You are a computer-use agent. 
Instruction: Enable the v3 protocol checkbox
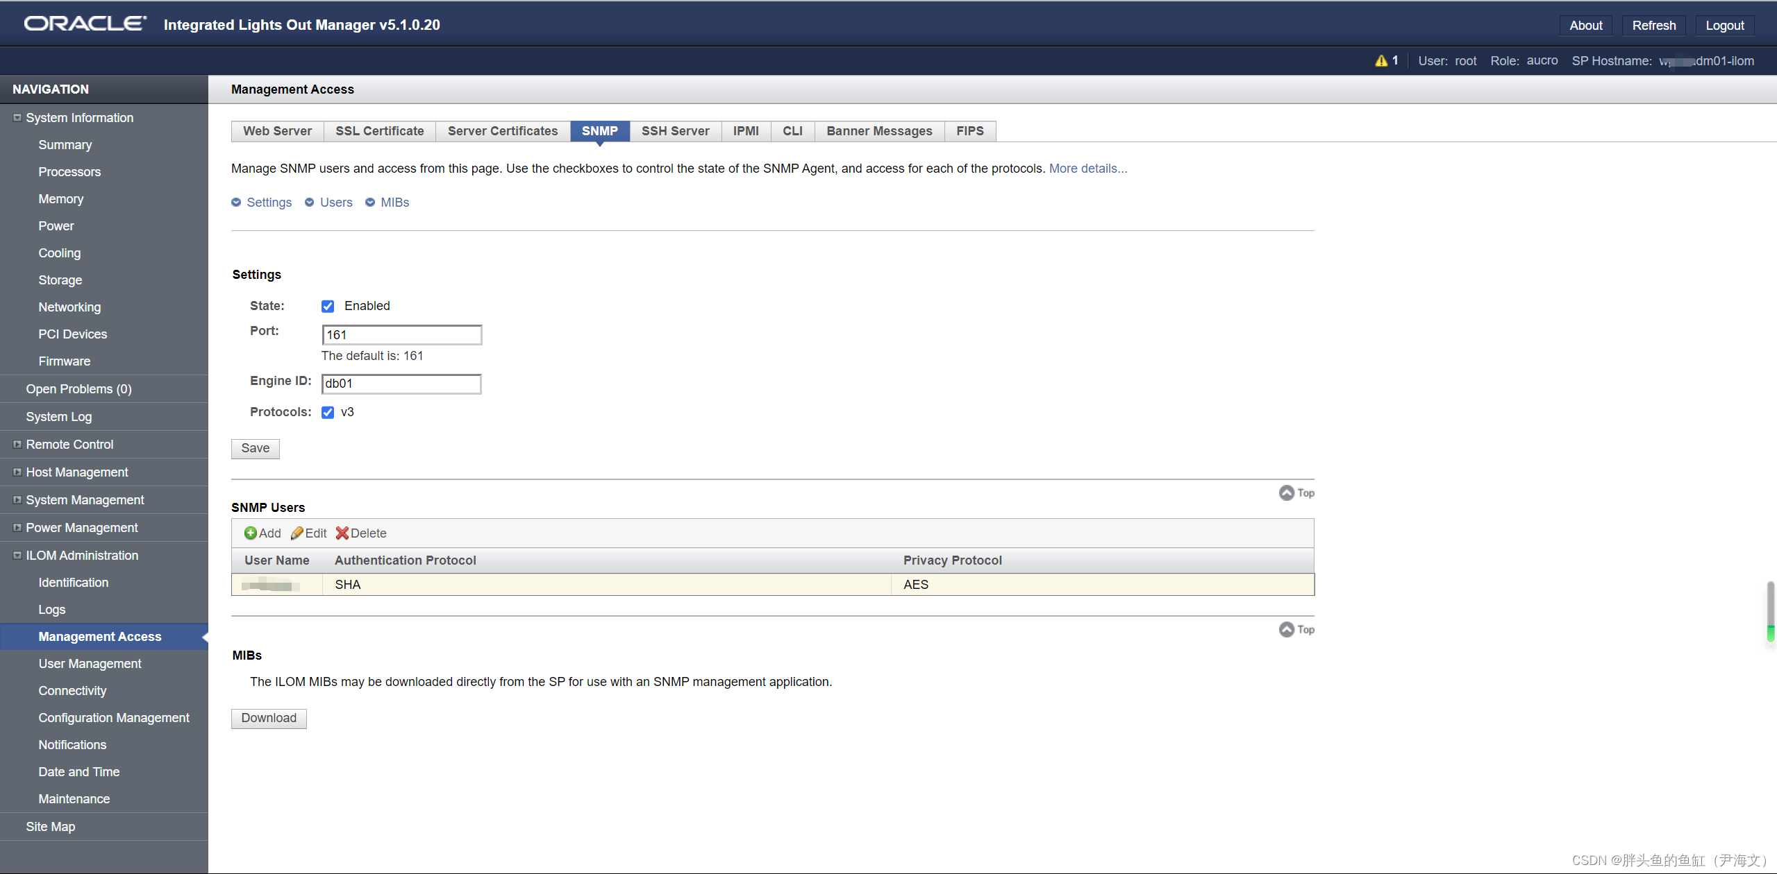(x=328, y=411)
